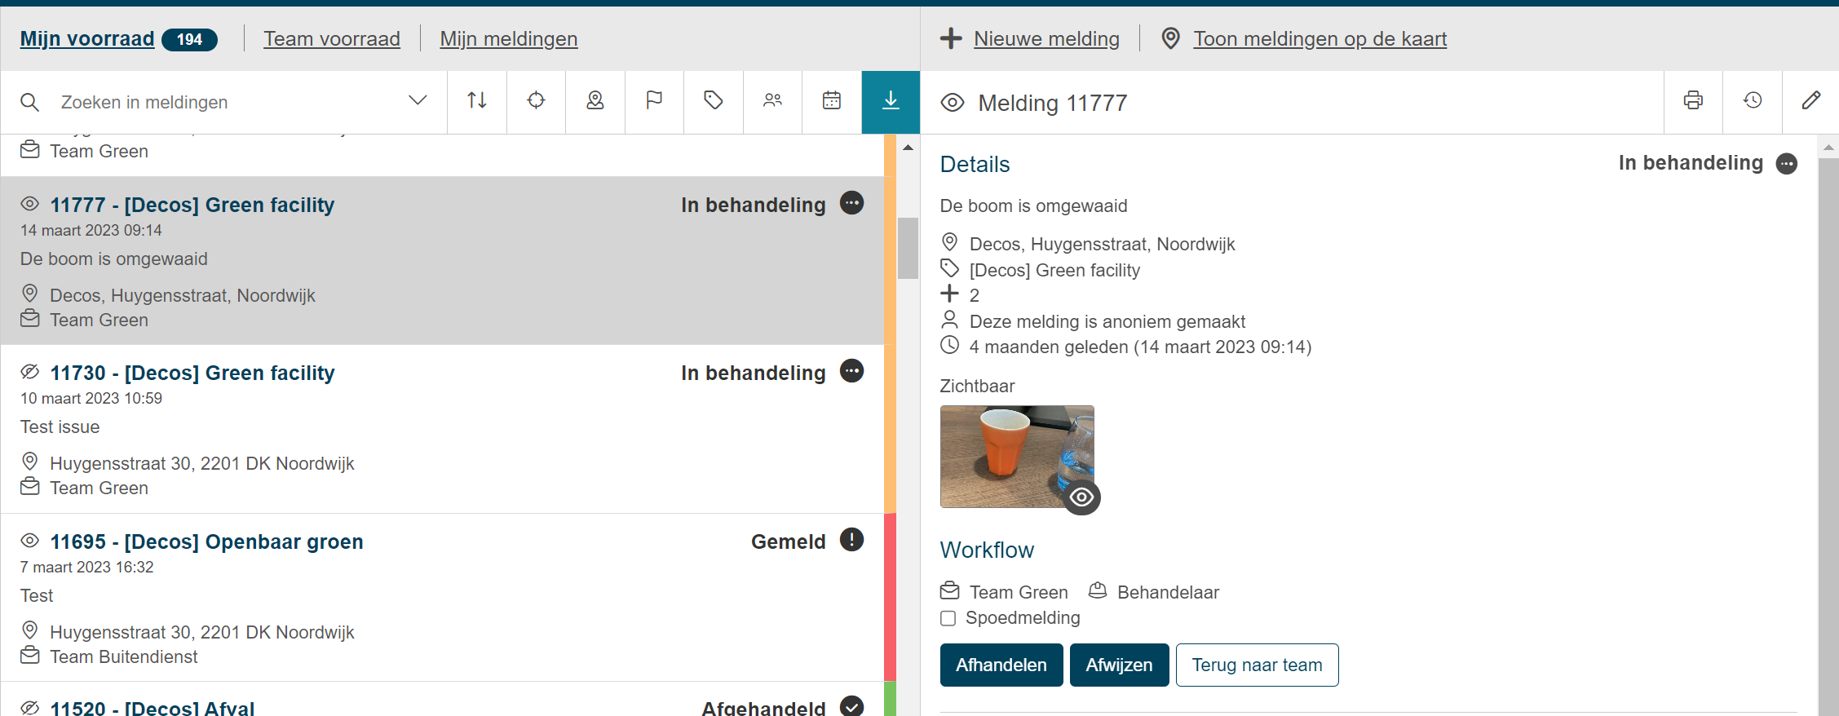Click Team Green in Workflow section

1019,592
